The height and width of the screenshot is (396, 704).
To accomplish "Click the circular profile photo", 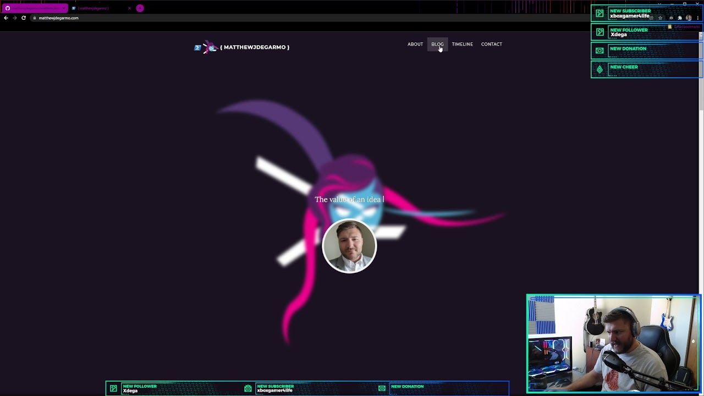I will (349, 246).
